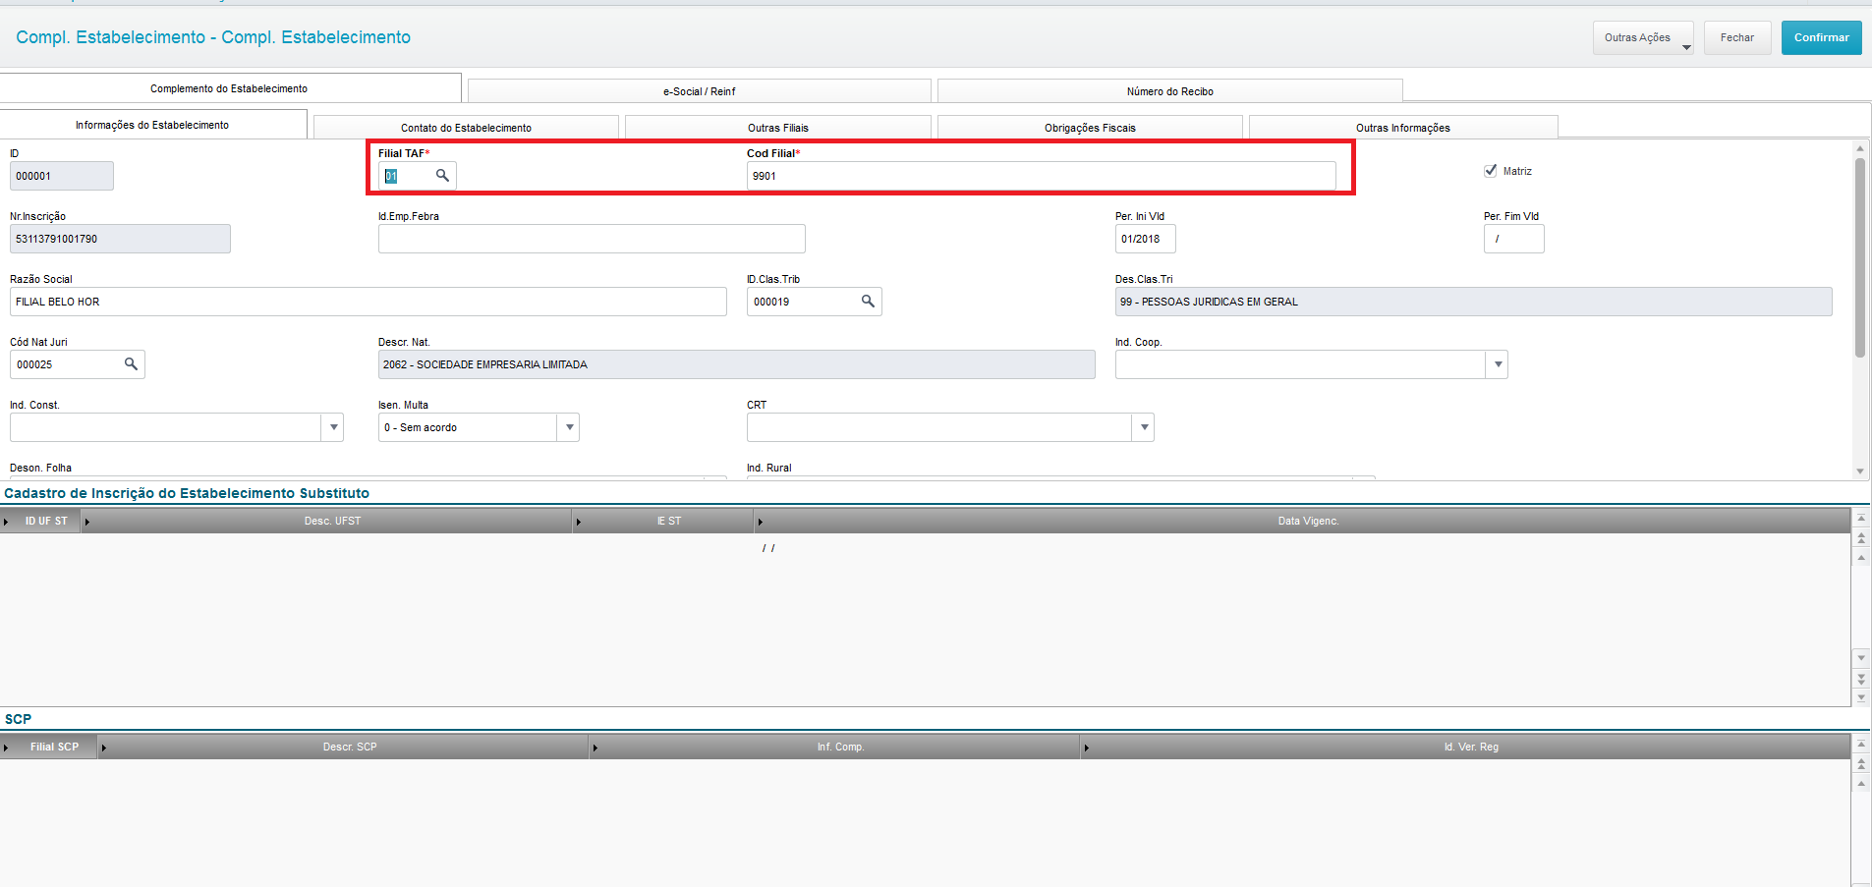Click the Per. Ini Vld field
The height and width of the screenshot is (887, 1872).
[x=1145, y=239]
